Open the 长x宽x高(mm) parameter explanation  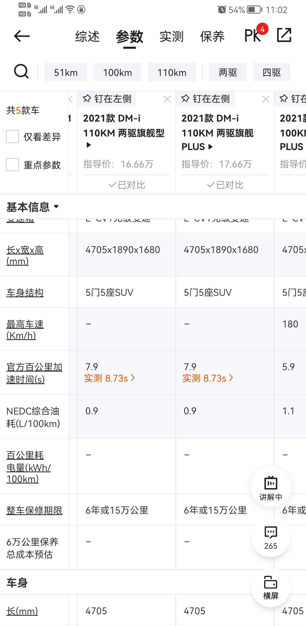[25, 255]
